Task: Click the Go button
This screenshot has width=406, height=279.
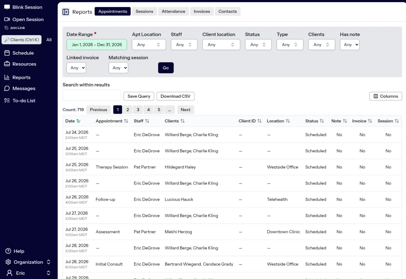Action: 166,68
